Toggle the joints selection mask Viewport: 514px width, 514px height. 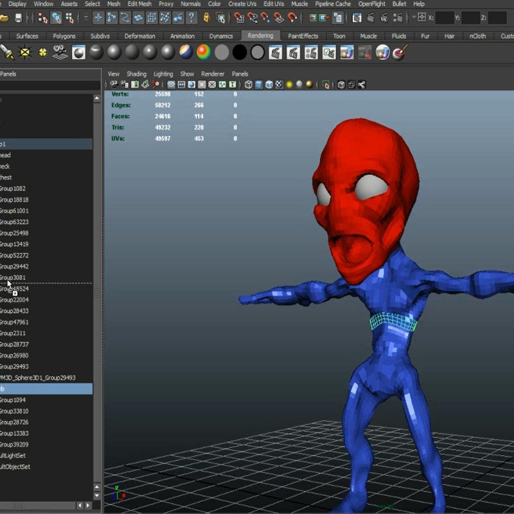111,18
